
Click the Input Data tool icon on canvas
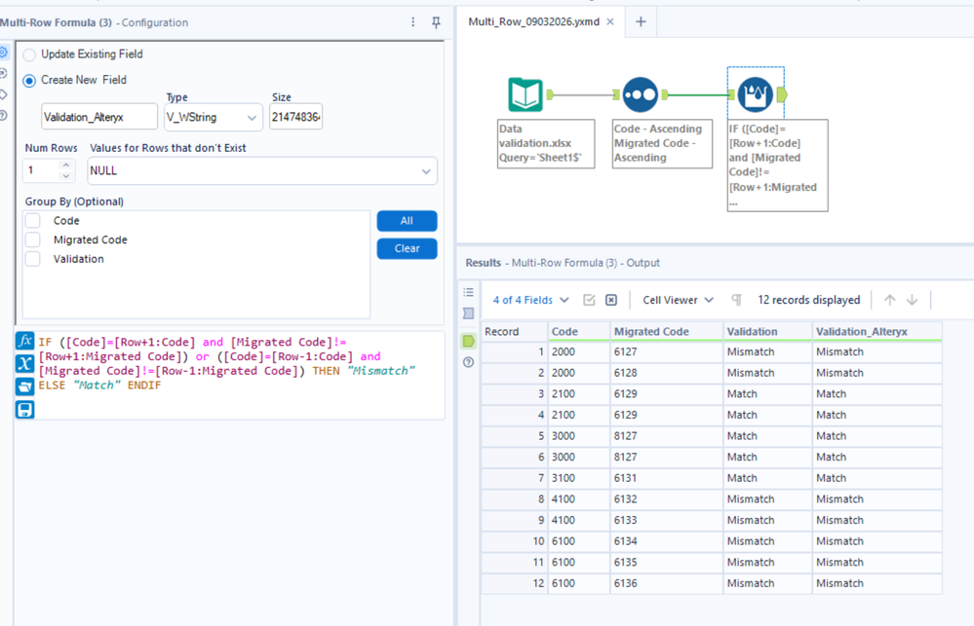(x=526, y=94)
